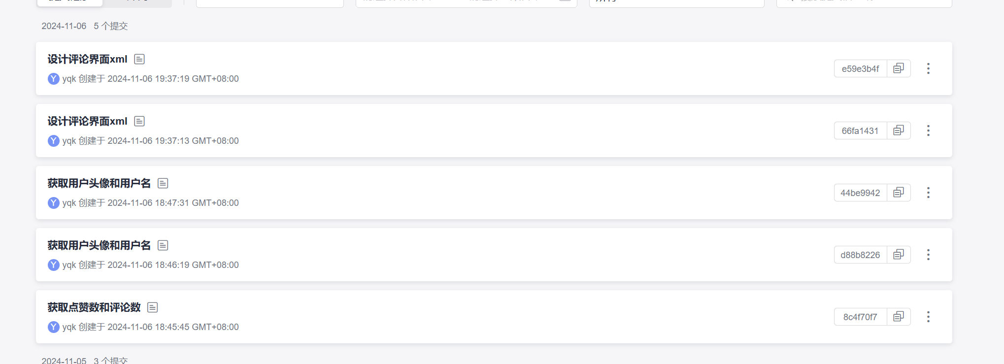Open 设计评论界面xml commit created at 19:37:19
Viewport: 1004px width, 364px height.
[x=87, y=59]
